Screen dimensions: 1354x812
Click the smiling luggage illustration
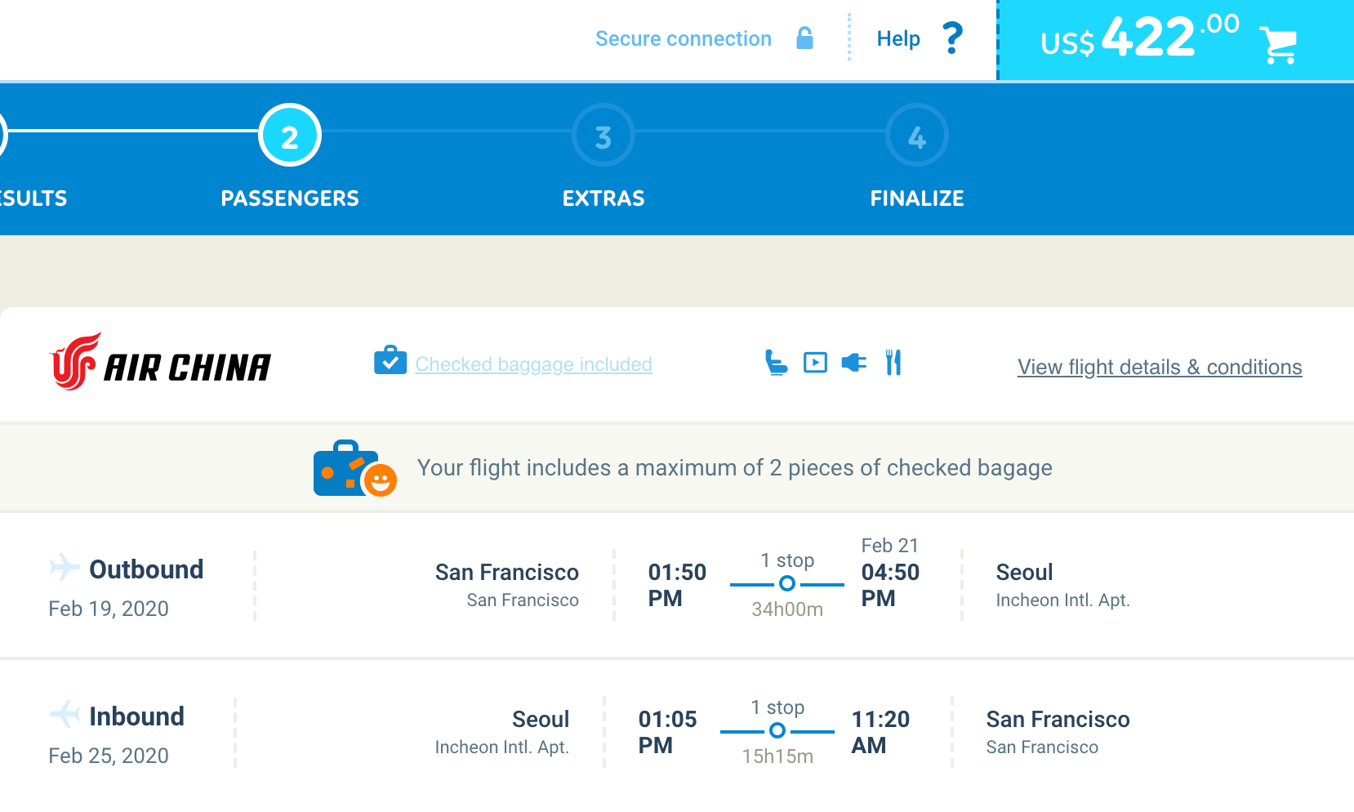[354, 469]
